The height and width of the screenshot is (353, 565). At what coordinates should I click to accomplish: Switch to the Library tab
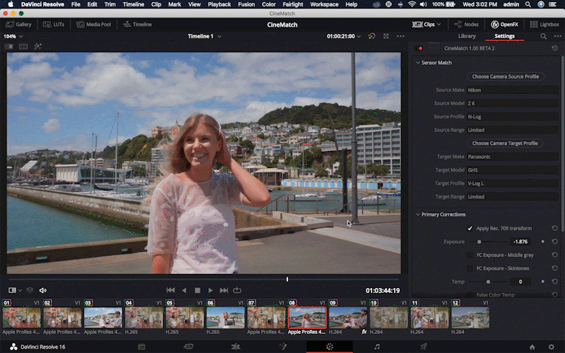pyautogui.click(x=467, y=36)
